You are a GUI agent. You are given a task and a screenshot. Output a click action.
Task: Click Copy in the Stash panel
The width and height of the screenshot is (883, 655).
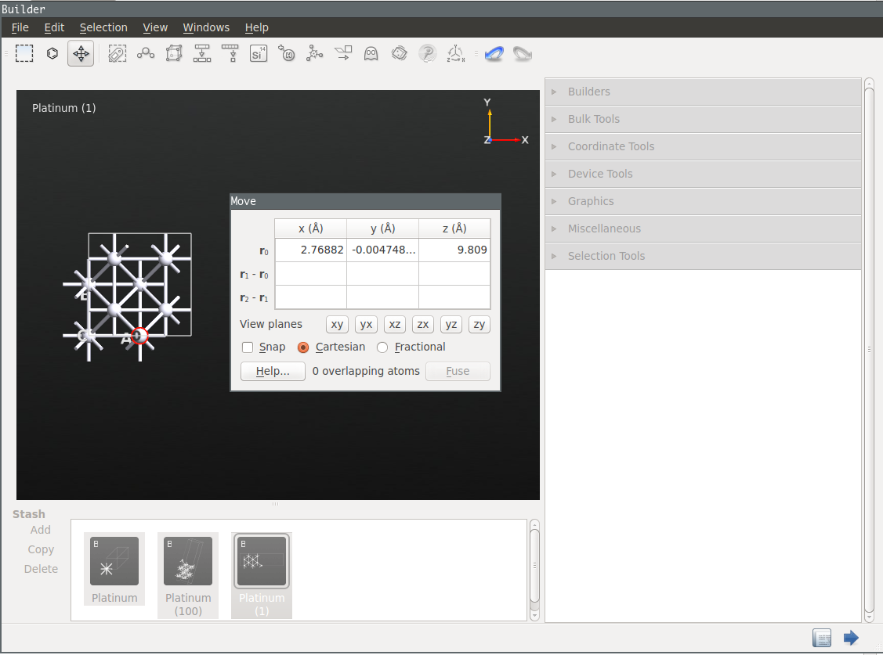[41, 550]
